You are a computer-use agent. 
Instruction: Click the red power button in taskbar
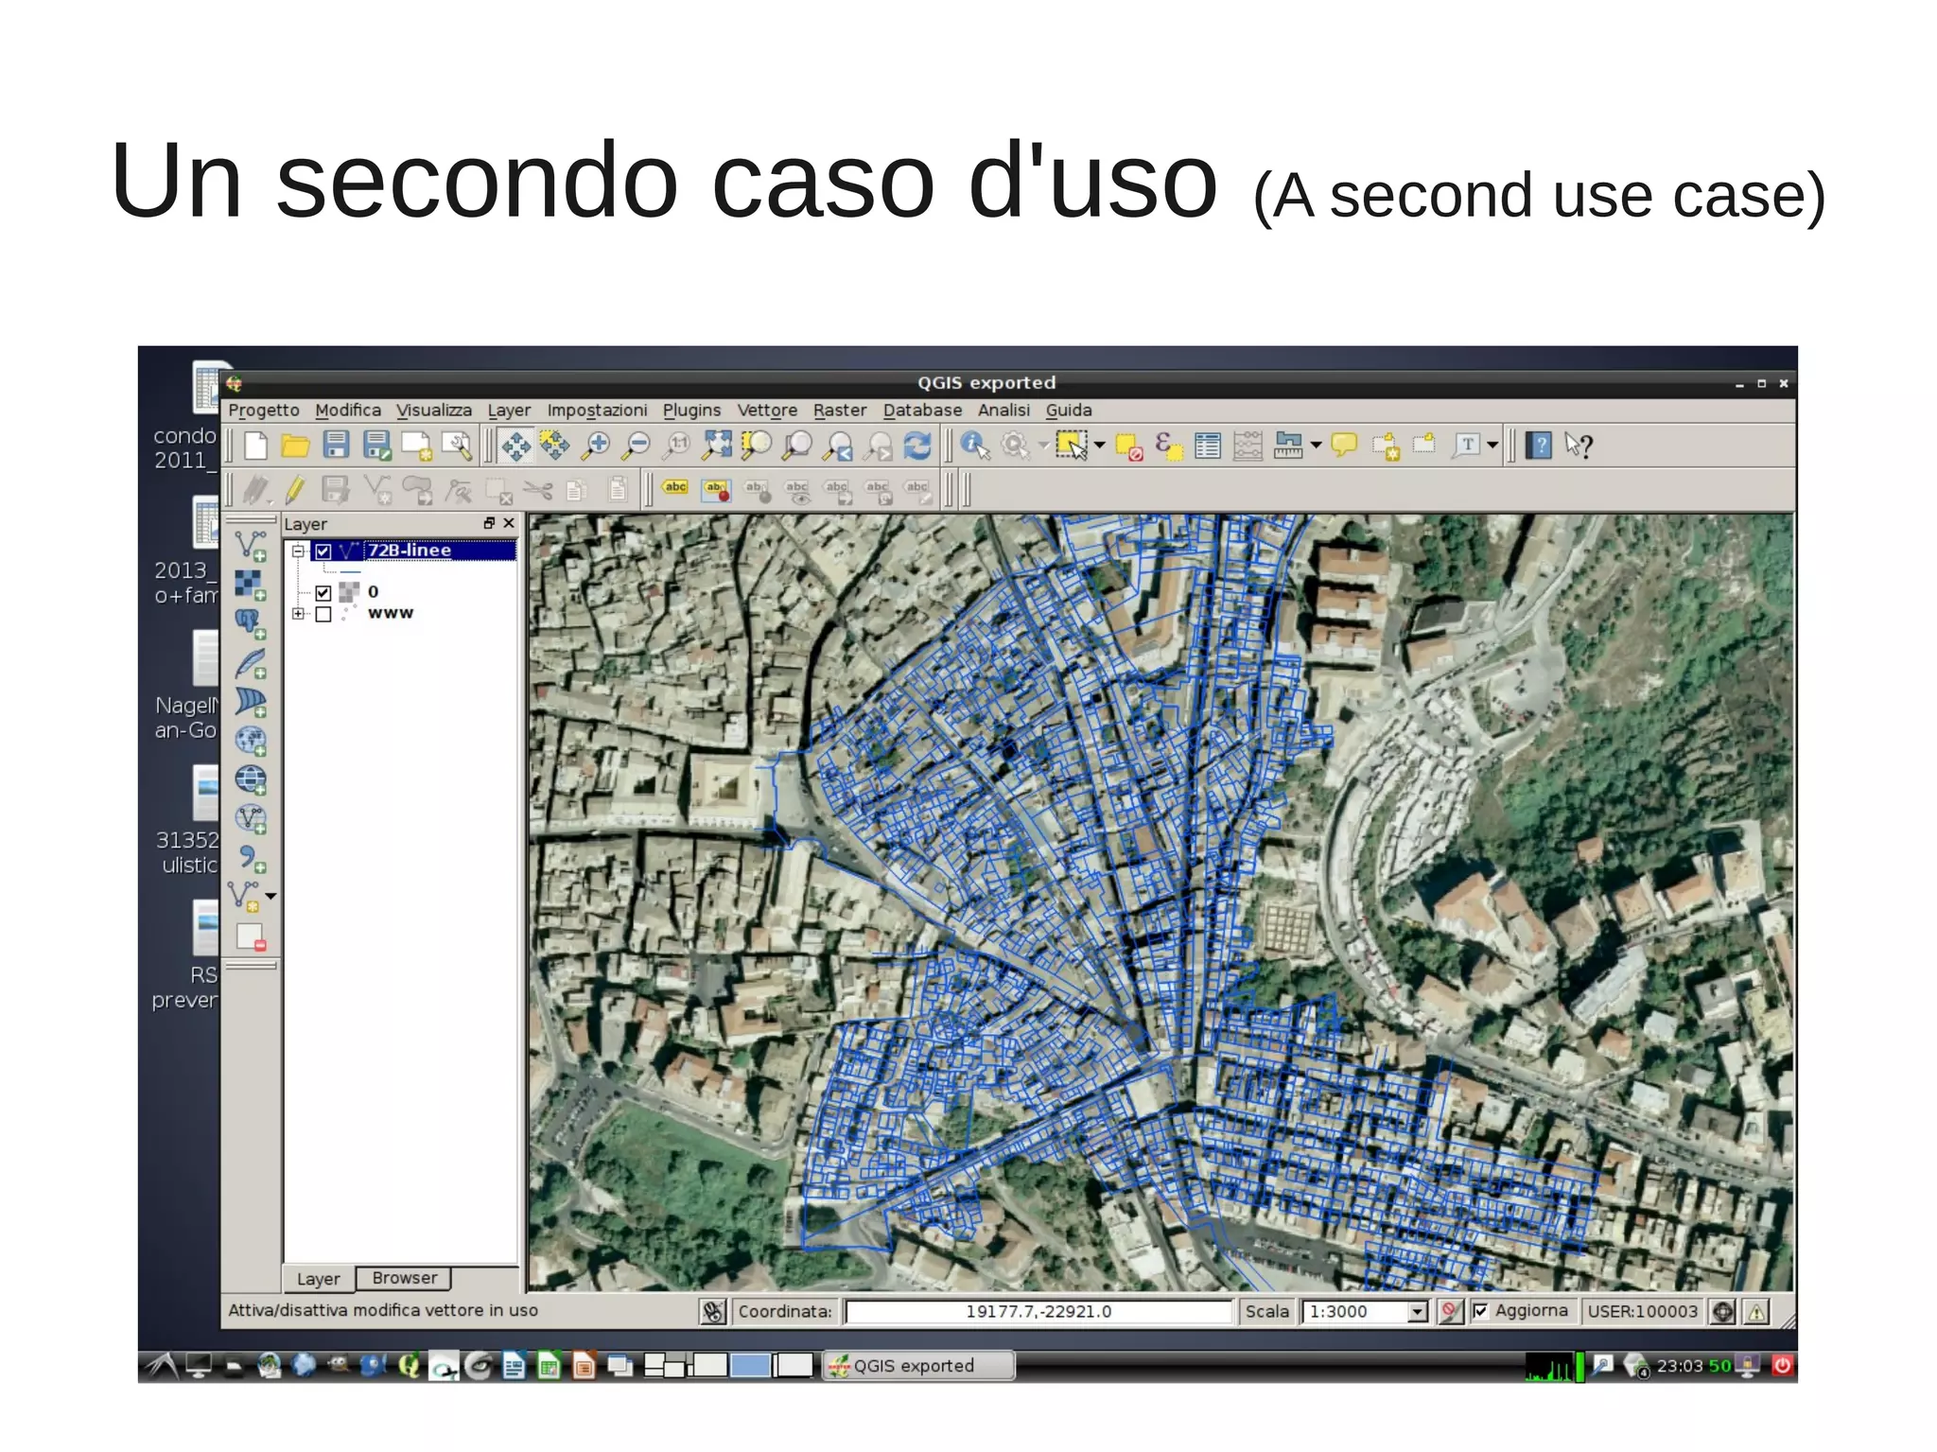(1782, 1365)
